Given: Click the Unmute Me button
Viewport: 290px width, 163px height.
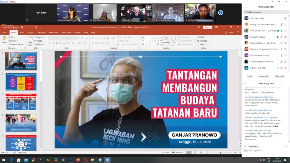Looking at the screenshot, I should point(264,76).
